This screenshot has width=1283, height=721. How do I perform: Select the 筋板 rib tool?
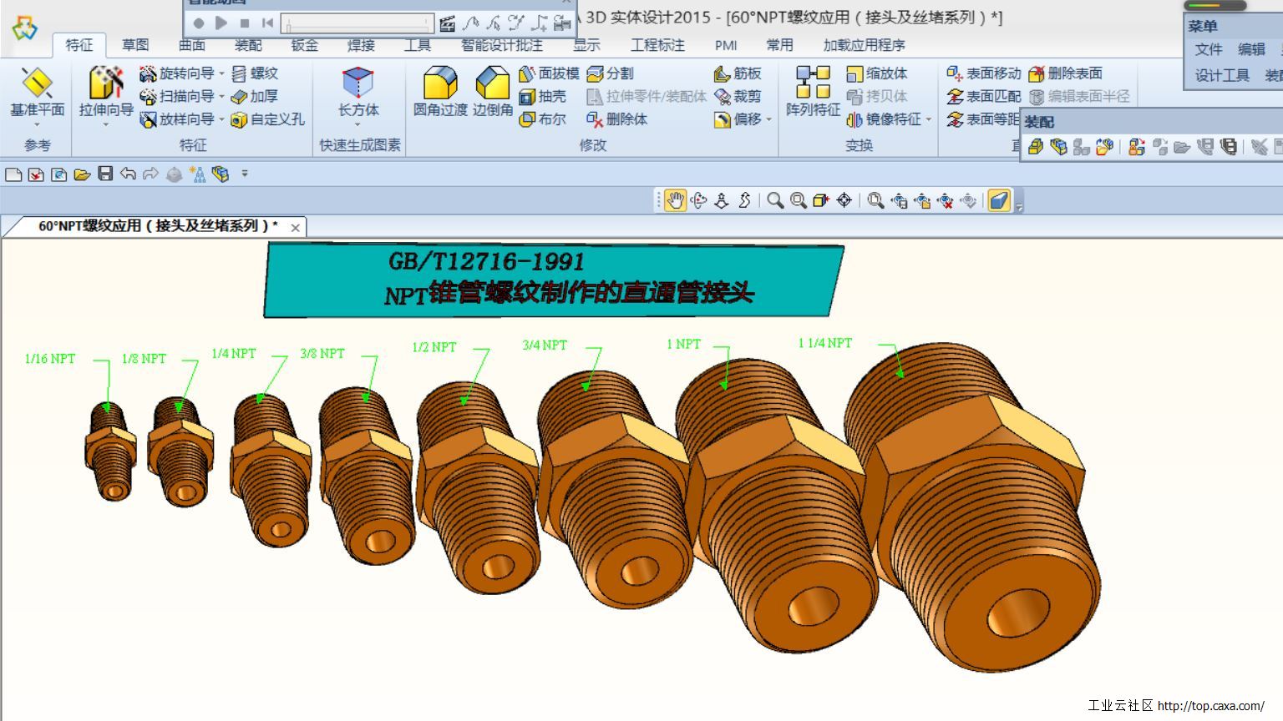click(x=738, y=73)
